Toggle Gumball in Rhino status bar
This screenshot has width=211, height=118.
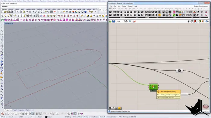(x=102, y=117)
